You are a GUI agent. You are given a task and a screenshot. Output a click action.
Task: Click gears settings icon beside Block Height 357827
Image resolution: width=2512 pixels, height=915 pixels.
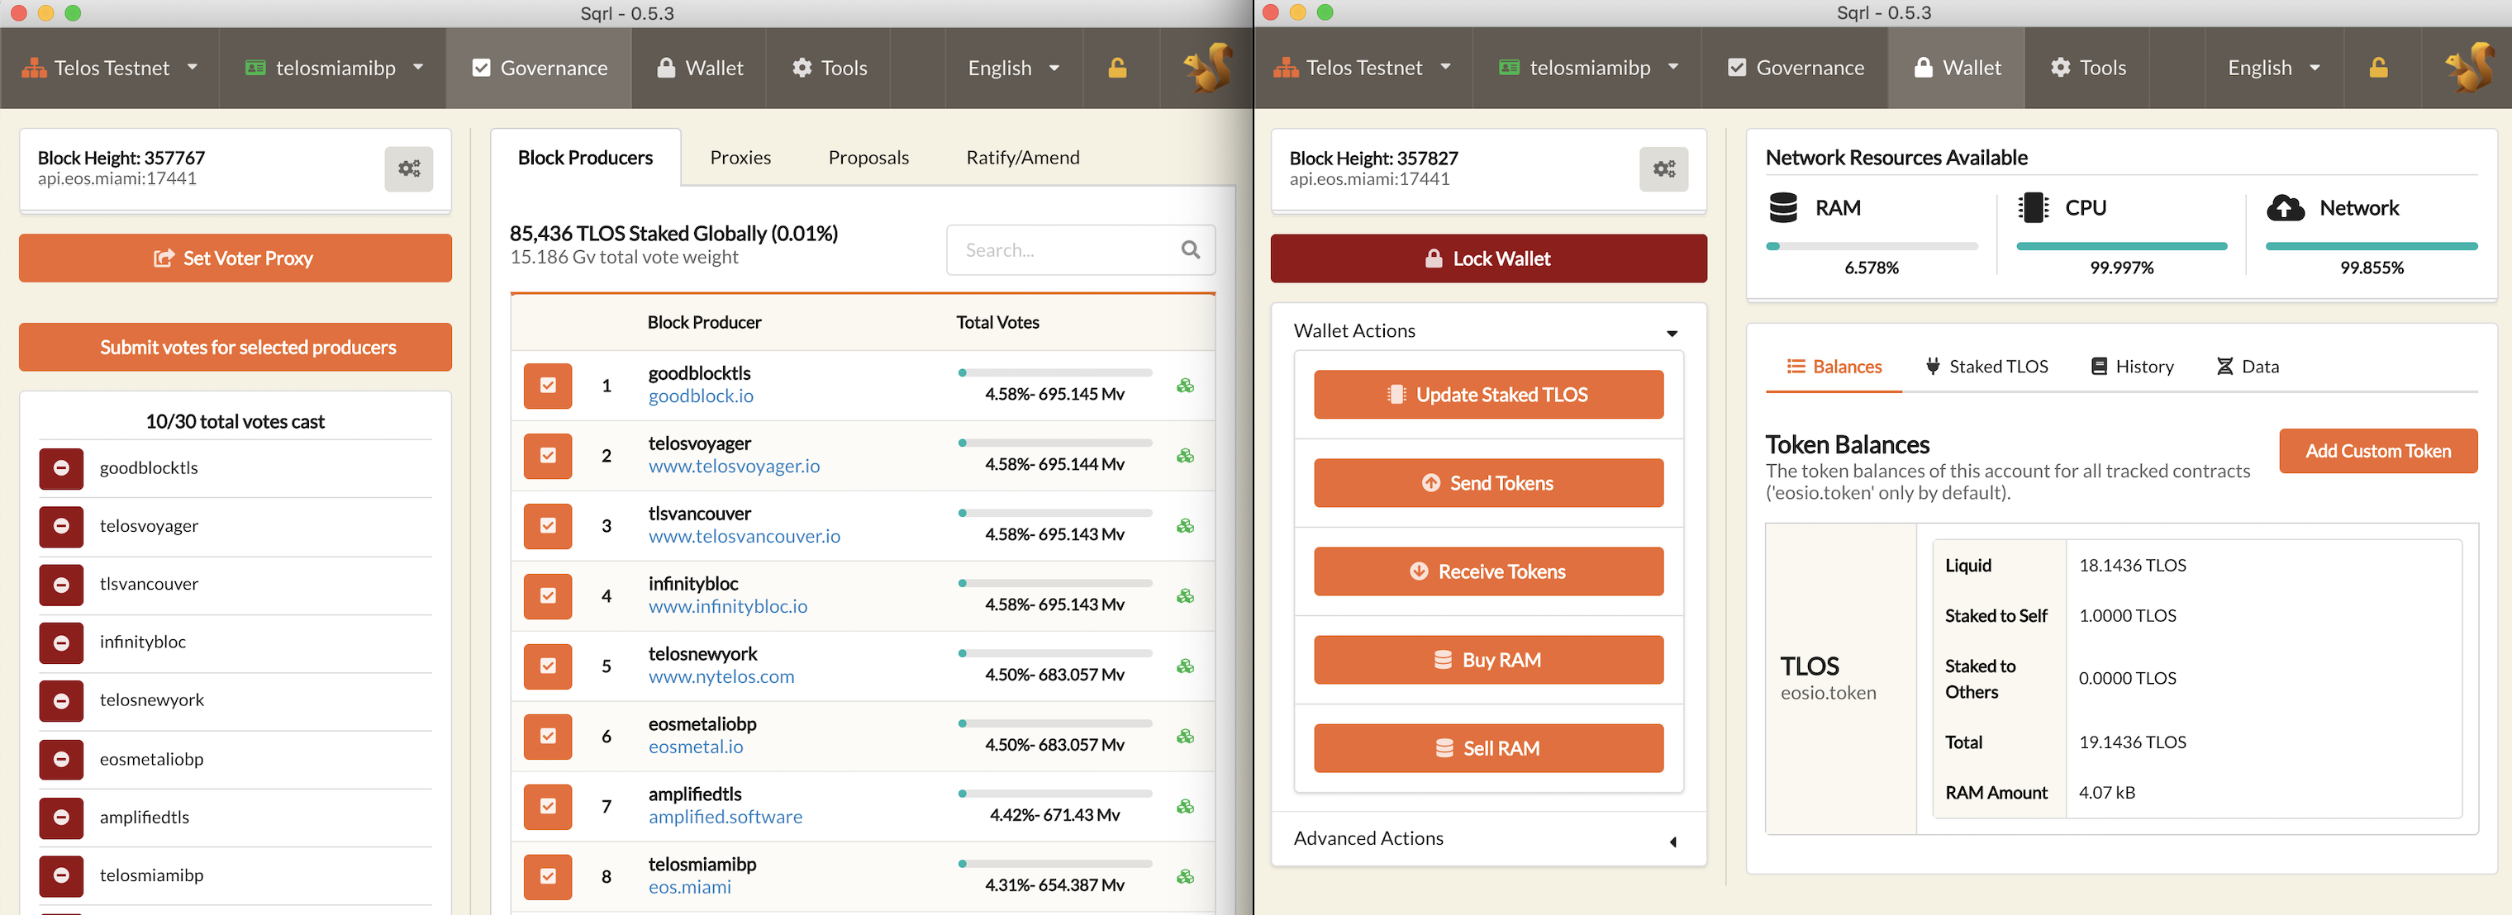point(1663,169)
